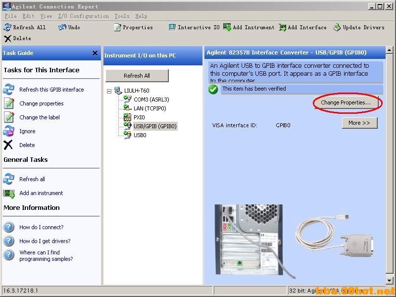Click the green verified checkmark icon

pyautogui.click(x=213, y=89)
